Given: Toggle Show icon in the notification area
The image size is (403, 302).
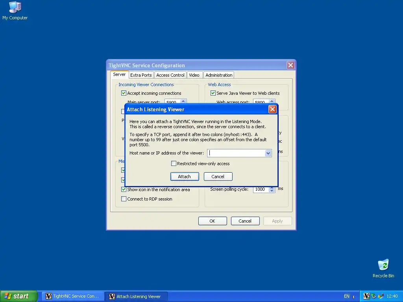Looking at the screenshot, I should [124, 190].
